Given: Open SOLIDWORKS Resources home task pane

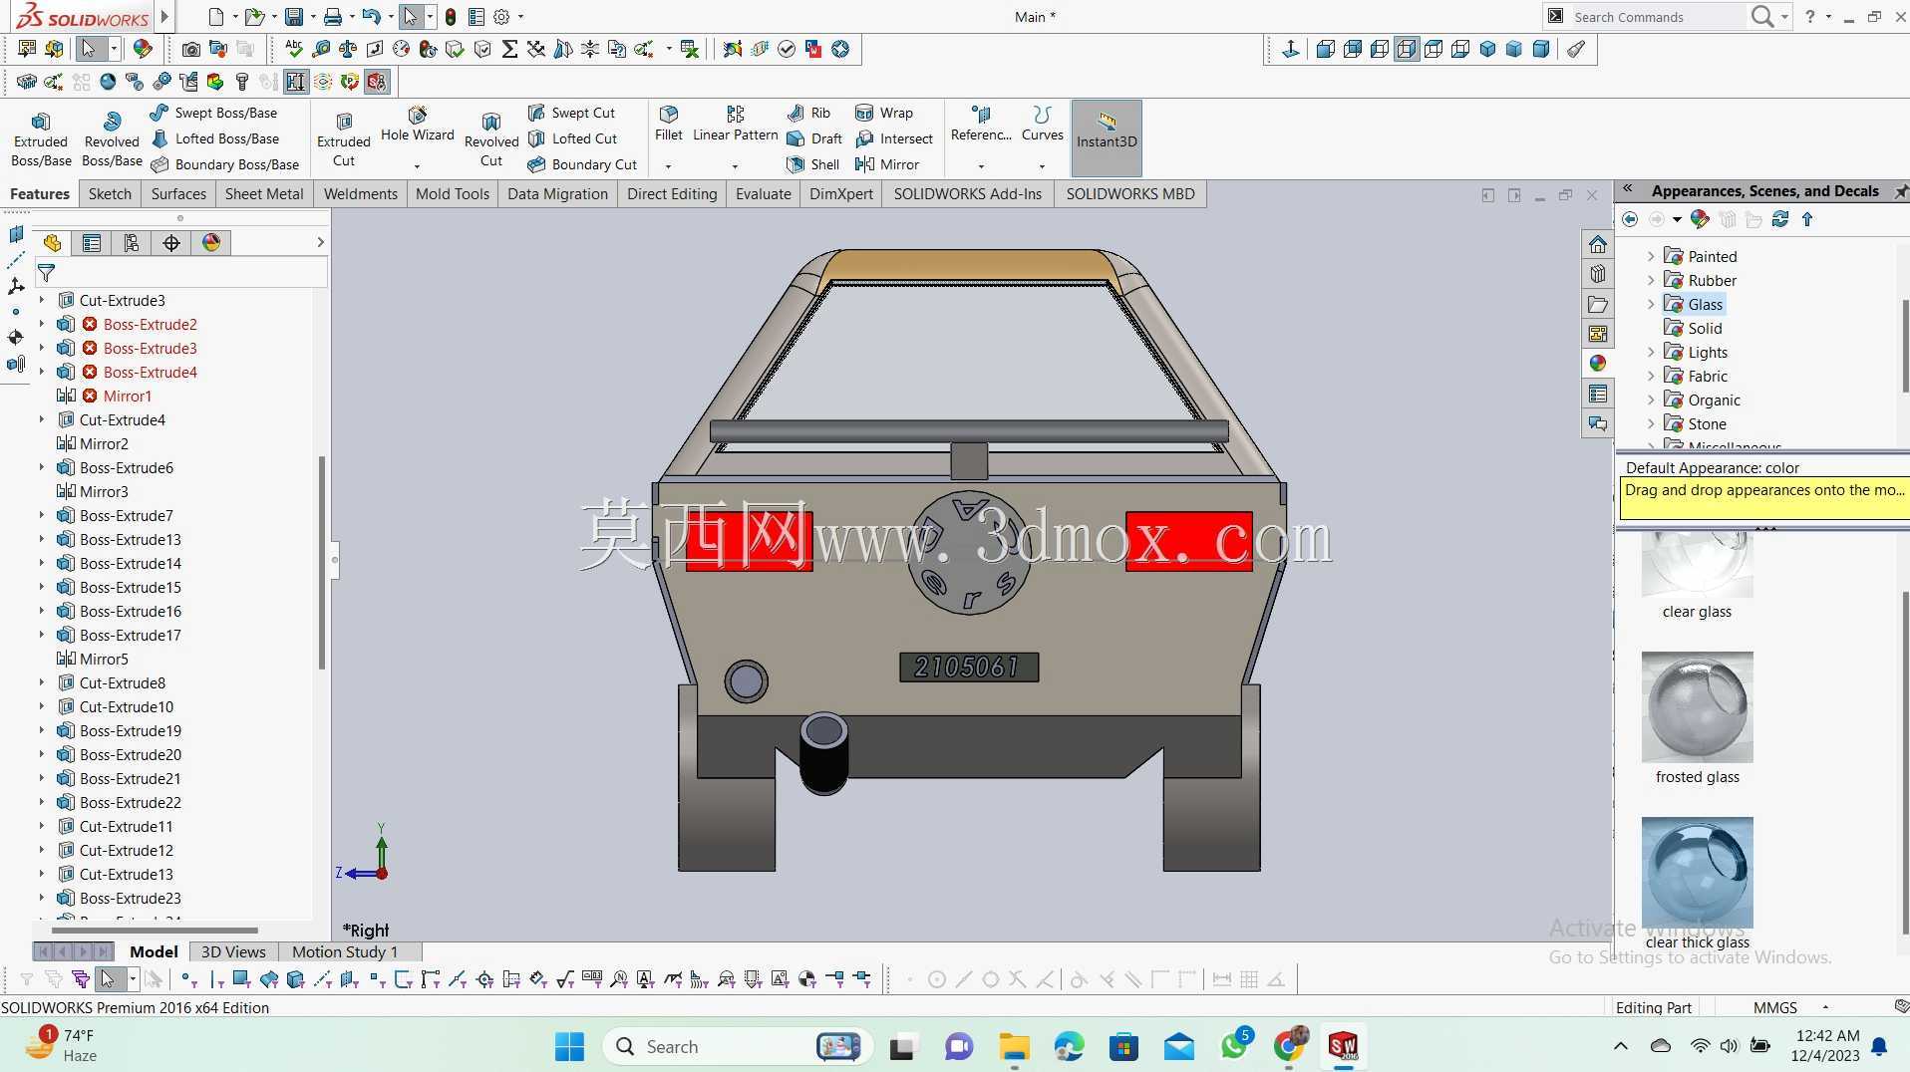Looking at the screenshot, I should pos(1598,244).
